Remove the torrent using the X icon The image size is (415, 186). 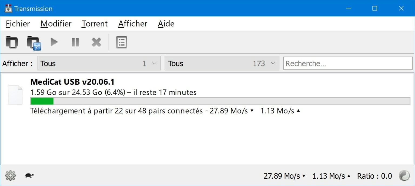(x=96, y=42)
